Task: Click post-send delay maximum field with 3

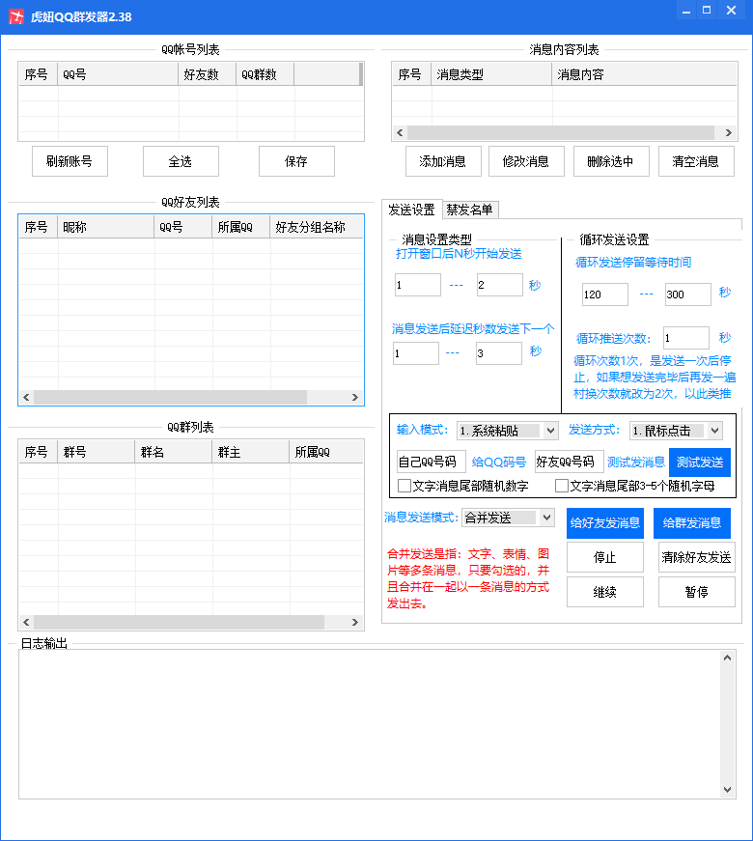Action: coord(499,353)
